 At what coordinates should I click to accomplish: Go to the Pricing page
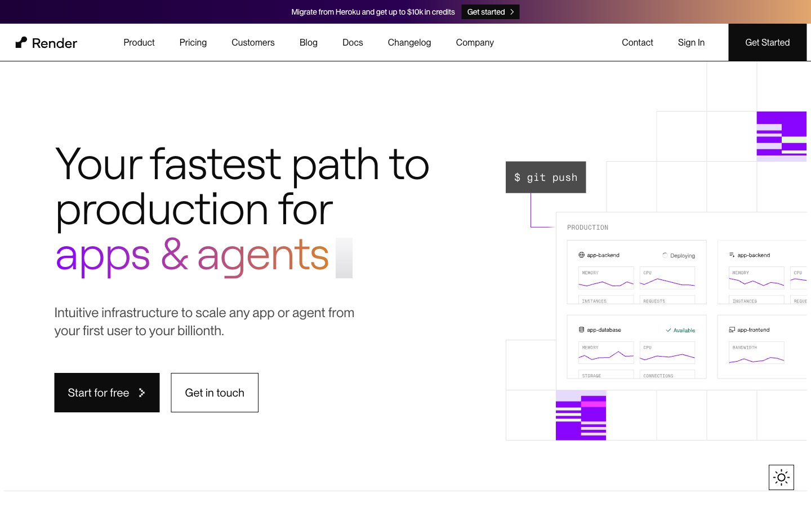(193, 42)
